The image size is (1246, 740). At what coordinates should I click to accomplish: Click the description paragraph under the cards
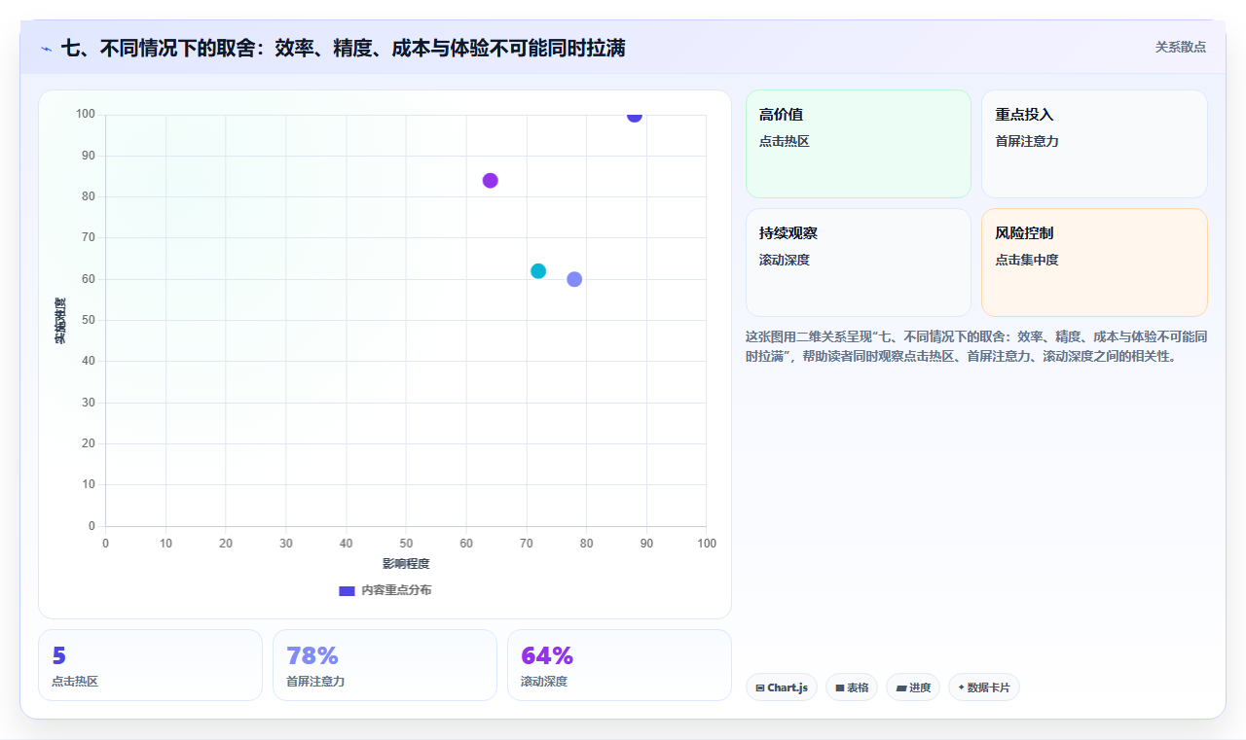976,346
